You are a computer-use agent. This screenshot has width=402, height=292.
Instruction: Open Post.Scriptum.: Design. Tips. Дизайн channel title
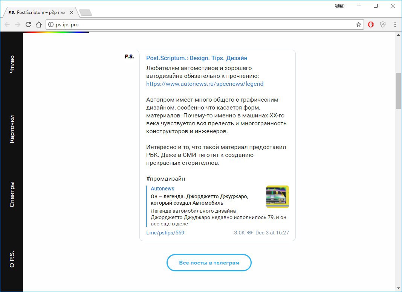point(197,58)
